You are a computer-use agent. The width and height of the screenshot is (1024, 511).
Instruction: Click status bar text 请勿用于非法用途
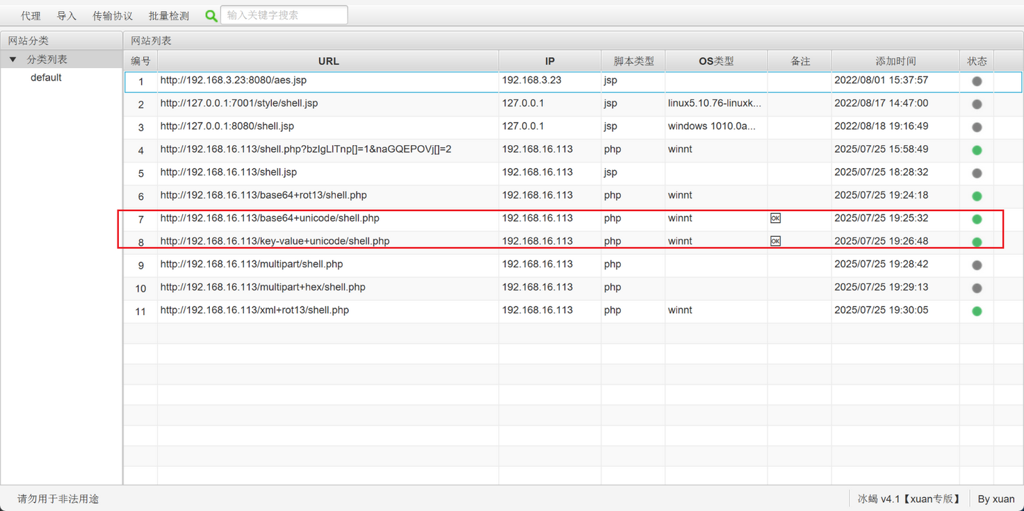58,499
